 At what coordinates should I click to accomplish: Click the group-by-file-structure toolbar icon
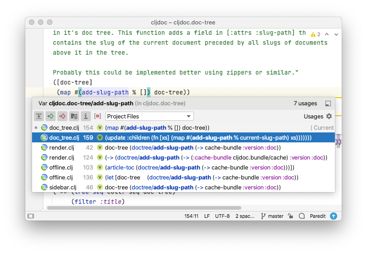(x=39, y=116)
